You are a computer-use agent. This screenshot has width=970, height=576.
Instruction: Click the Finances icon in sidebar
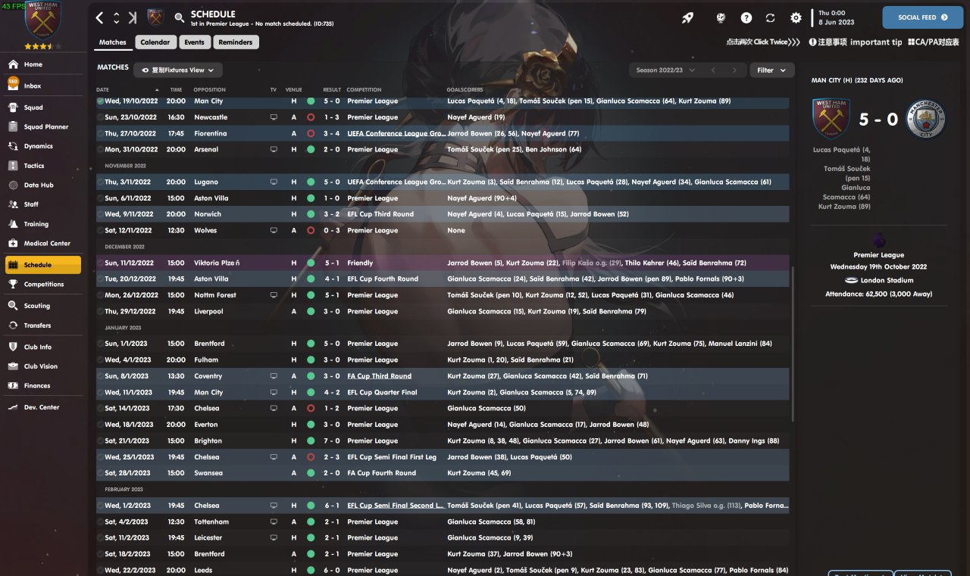12,386
